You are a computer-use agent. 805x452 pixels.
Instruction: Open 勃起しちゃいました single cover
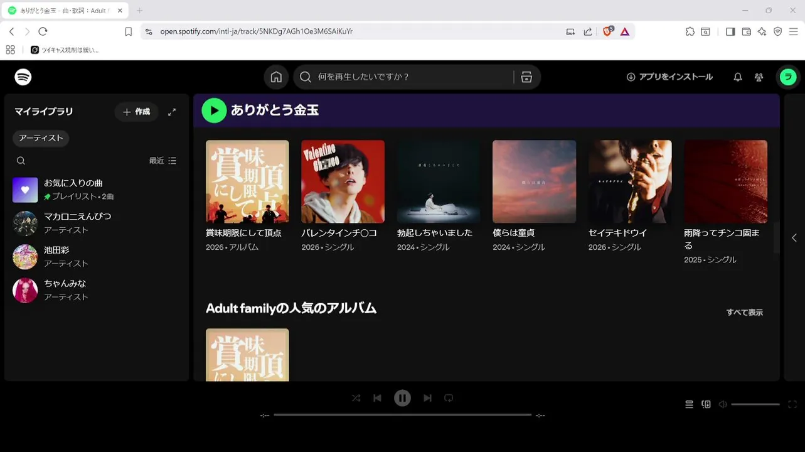[x=439, y=181]
